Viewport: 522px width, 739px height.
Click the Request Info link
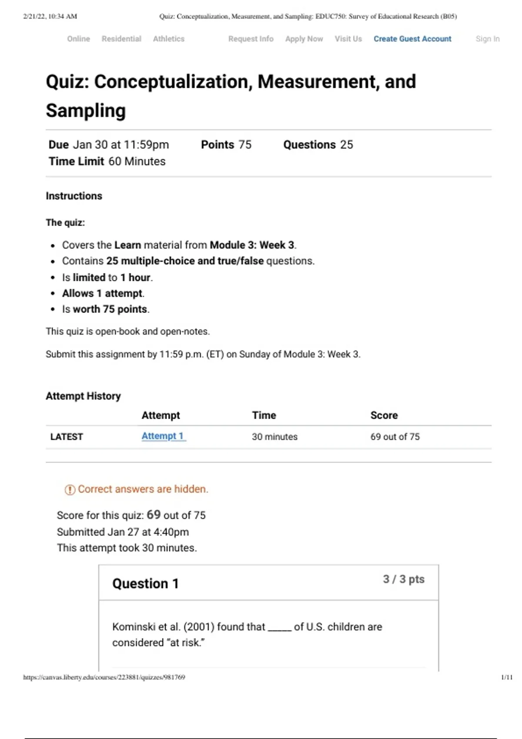(x=251, y=39)
